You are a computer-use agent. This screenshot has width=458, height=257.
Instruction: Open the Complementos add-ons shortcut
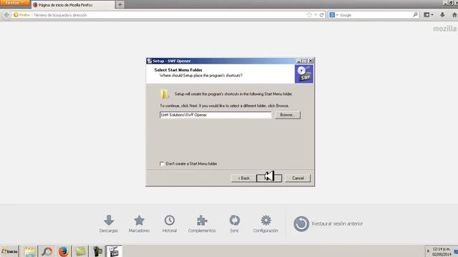pyautogui.click(x=202, y=223)
